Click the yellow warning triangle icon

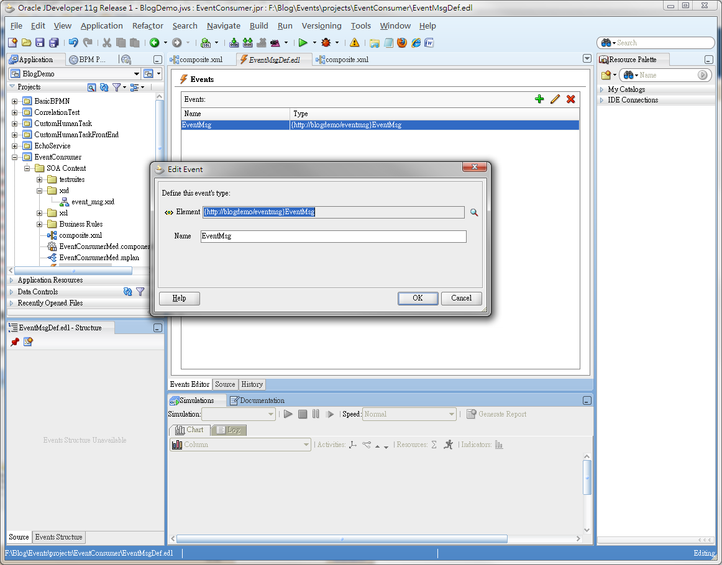pos(355,43)
